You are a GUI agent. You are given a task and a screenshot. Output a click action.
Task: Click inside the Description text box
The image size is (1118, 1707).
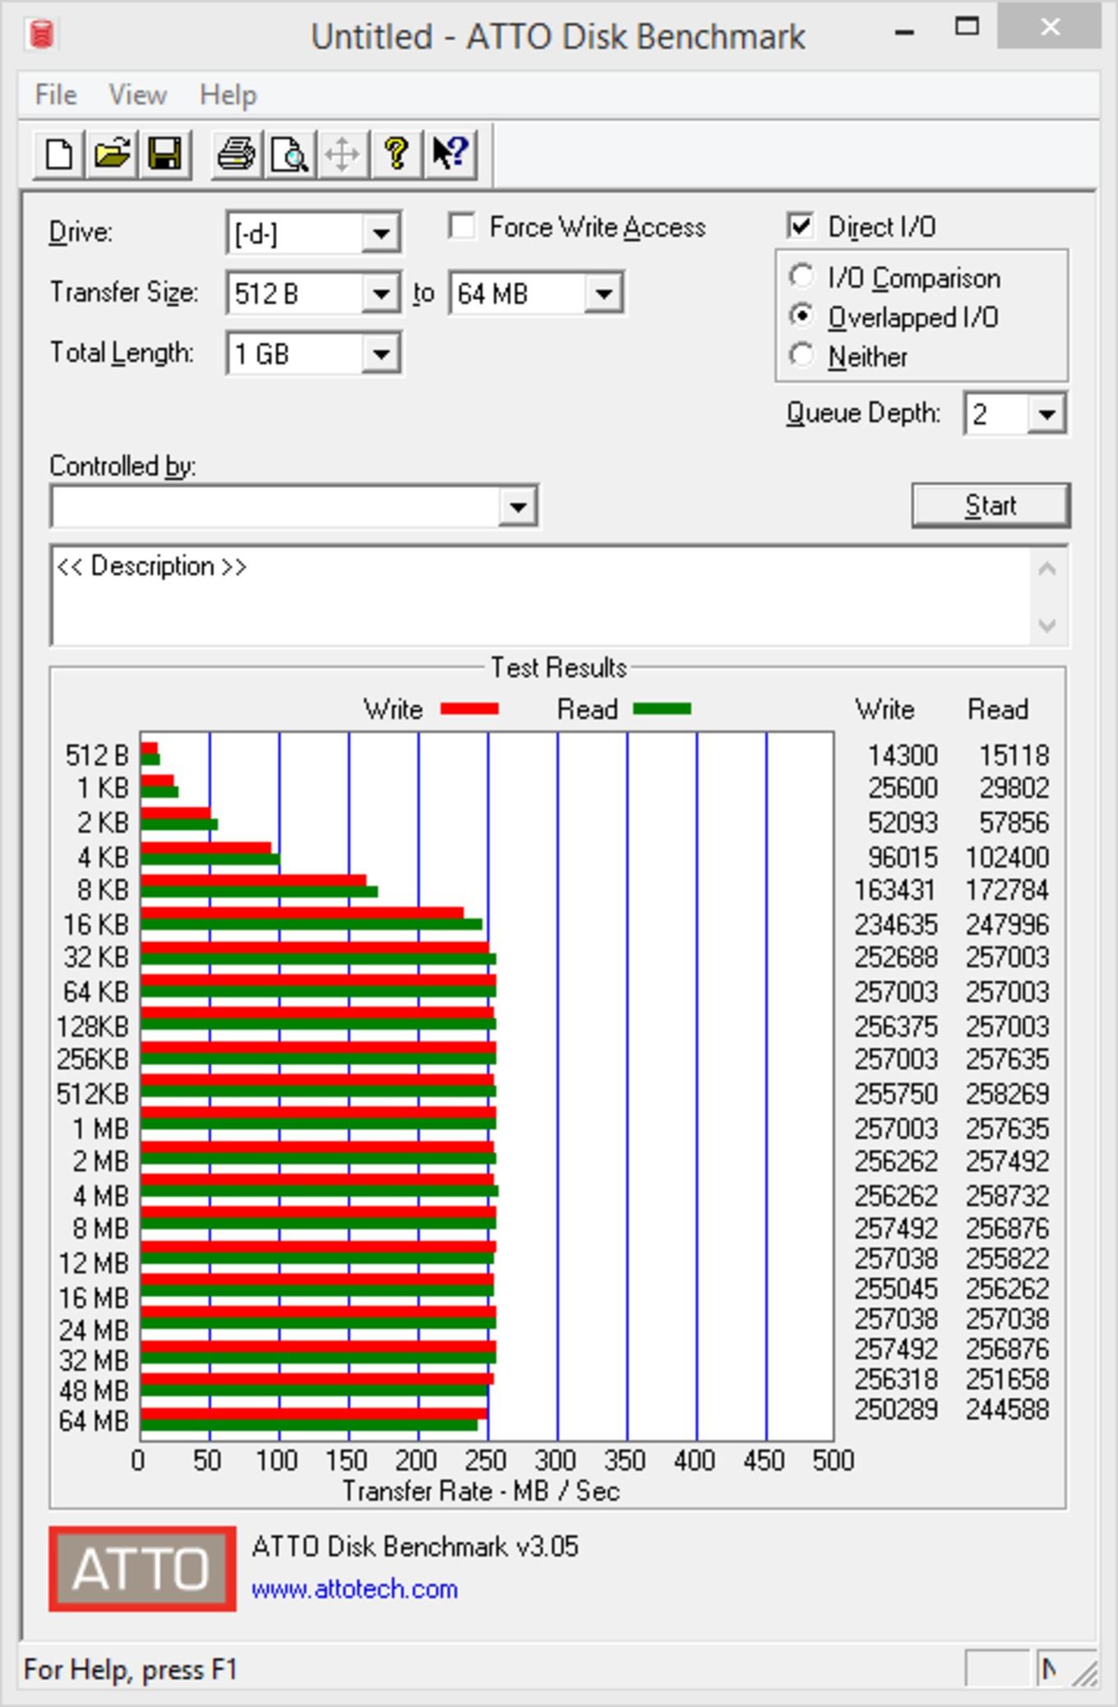click(x=539, y=596)
